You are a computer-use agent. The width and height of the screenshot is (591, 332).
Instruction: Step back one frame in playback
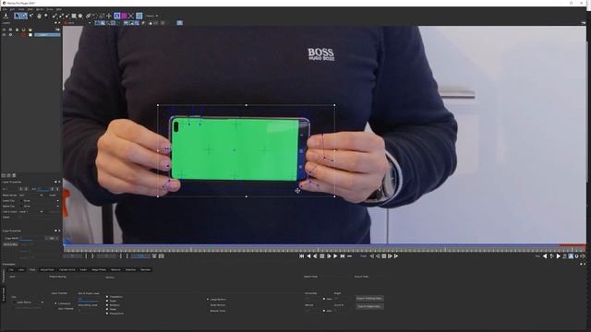pyautogui.click(x=315, y=256)
